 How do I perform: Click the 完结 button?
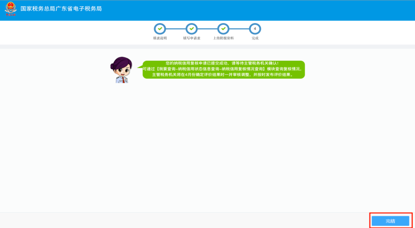pyautogui.click(x=390, y=221)
